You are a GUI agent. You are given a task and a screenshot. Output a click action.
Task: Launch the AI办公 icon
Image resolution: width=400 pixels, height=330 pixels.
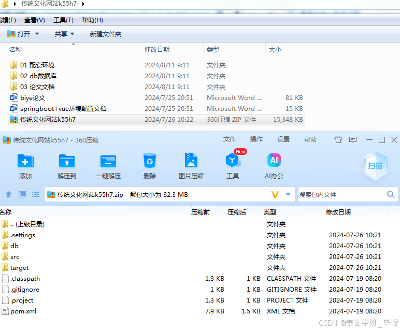point(274,160)
